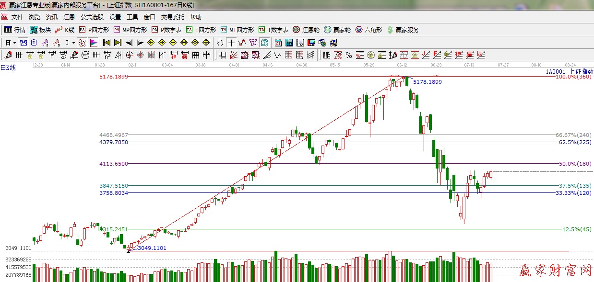Open 赢家服务 service button
594x282 pixels.
(403, 30)
